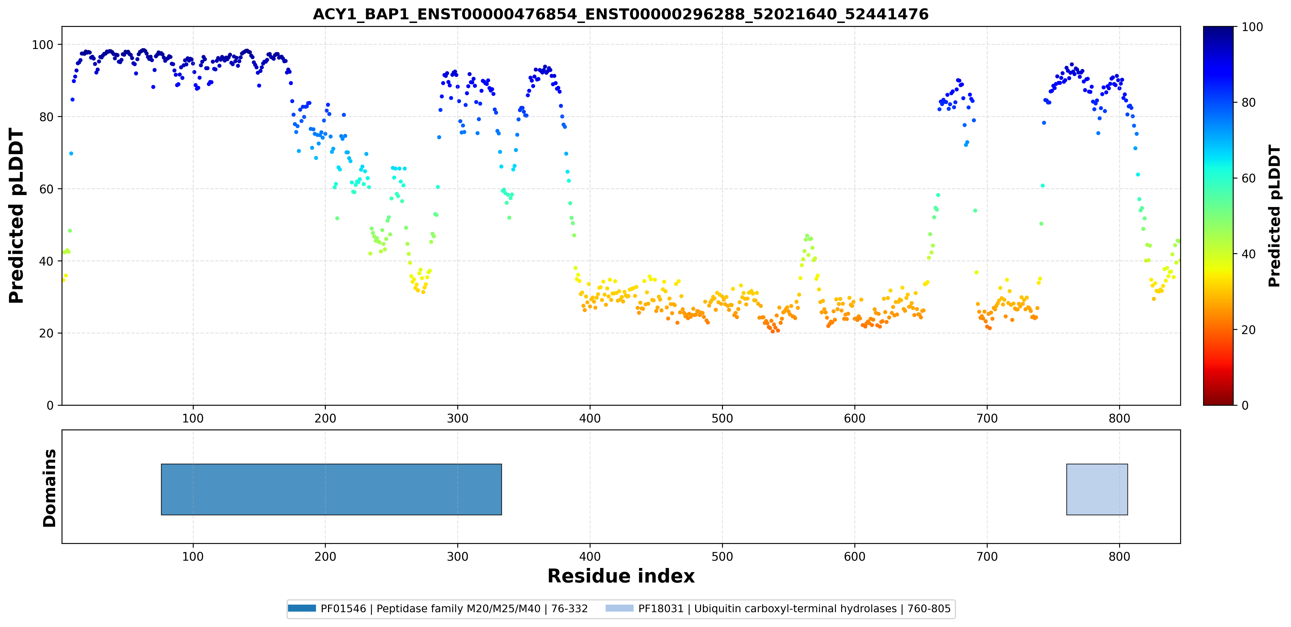Click the Predicted pLDDT y-axis label
This screenshot has height=627, width=1291.
16,215
